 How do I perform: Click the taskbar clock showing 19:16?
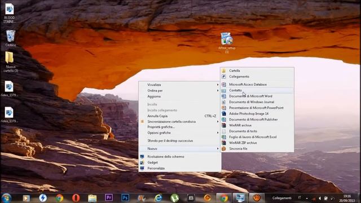tap(347, 198)
